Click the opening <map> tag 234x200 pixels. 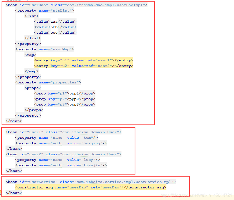30,55
